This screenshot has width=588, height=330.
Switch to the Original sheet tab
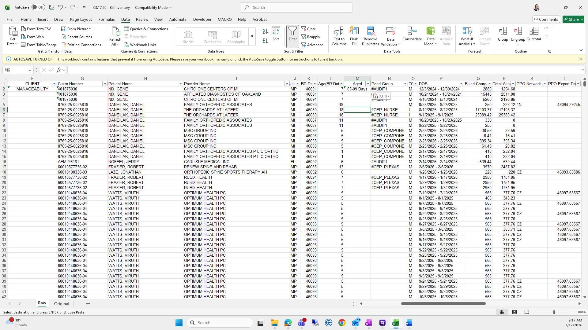(62, 304)
